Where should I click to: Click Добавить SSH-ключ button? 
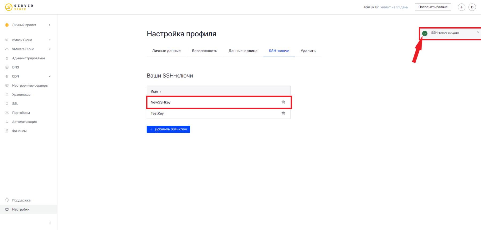pos(168,129)
